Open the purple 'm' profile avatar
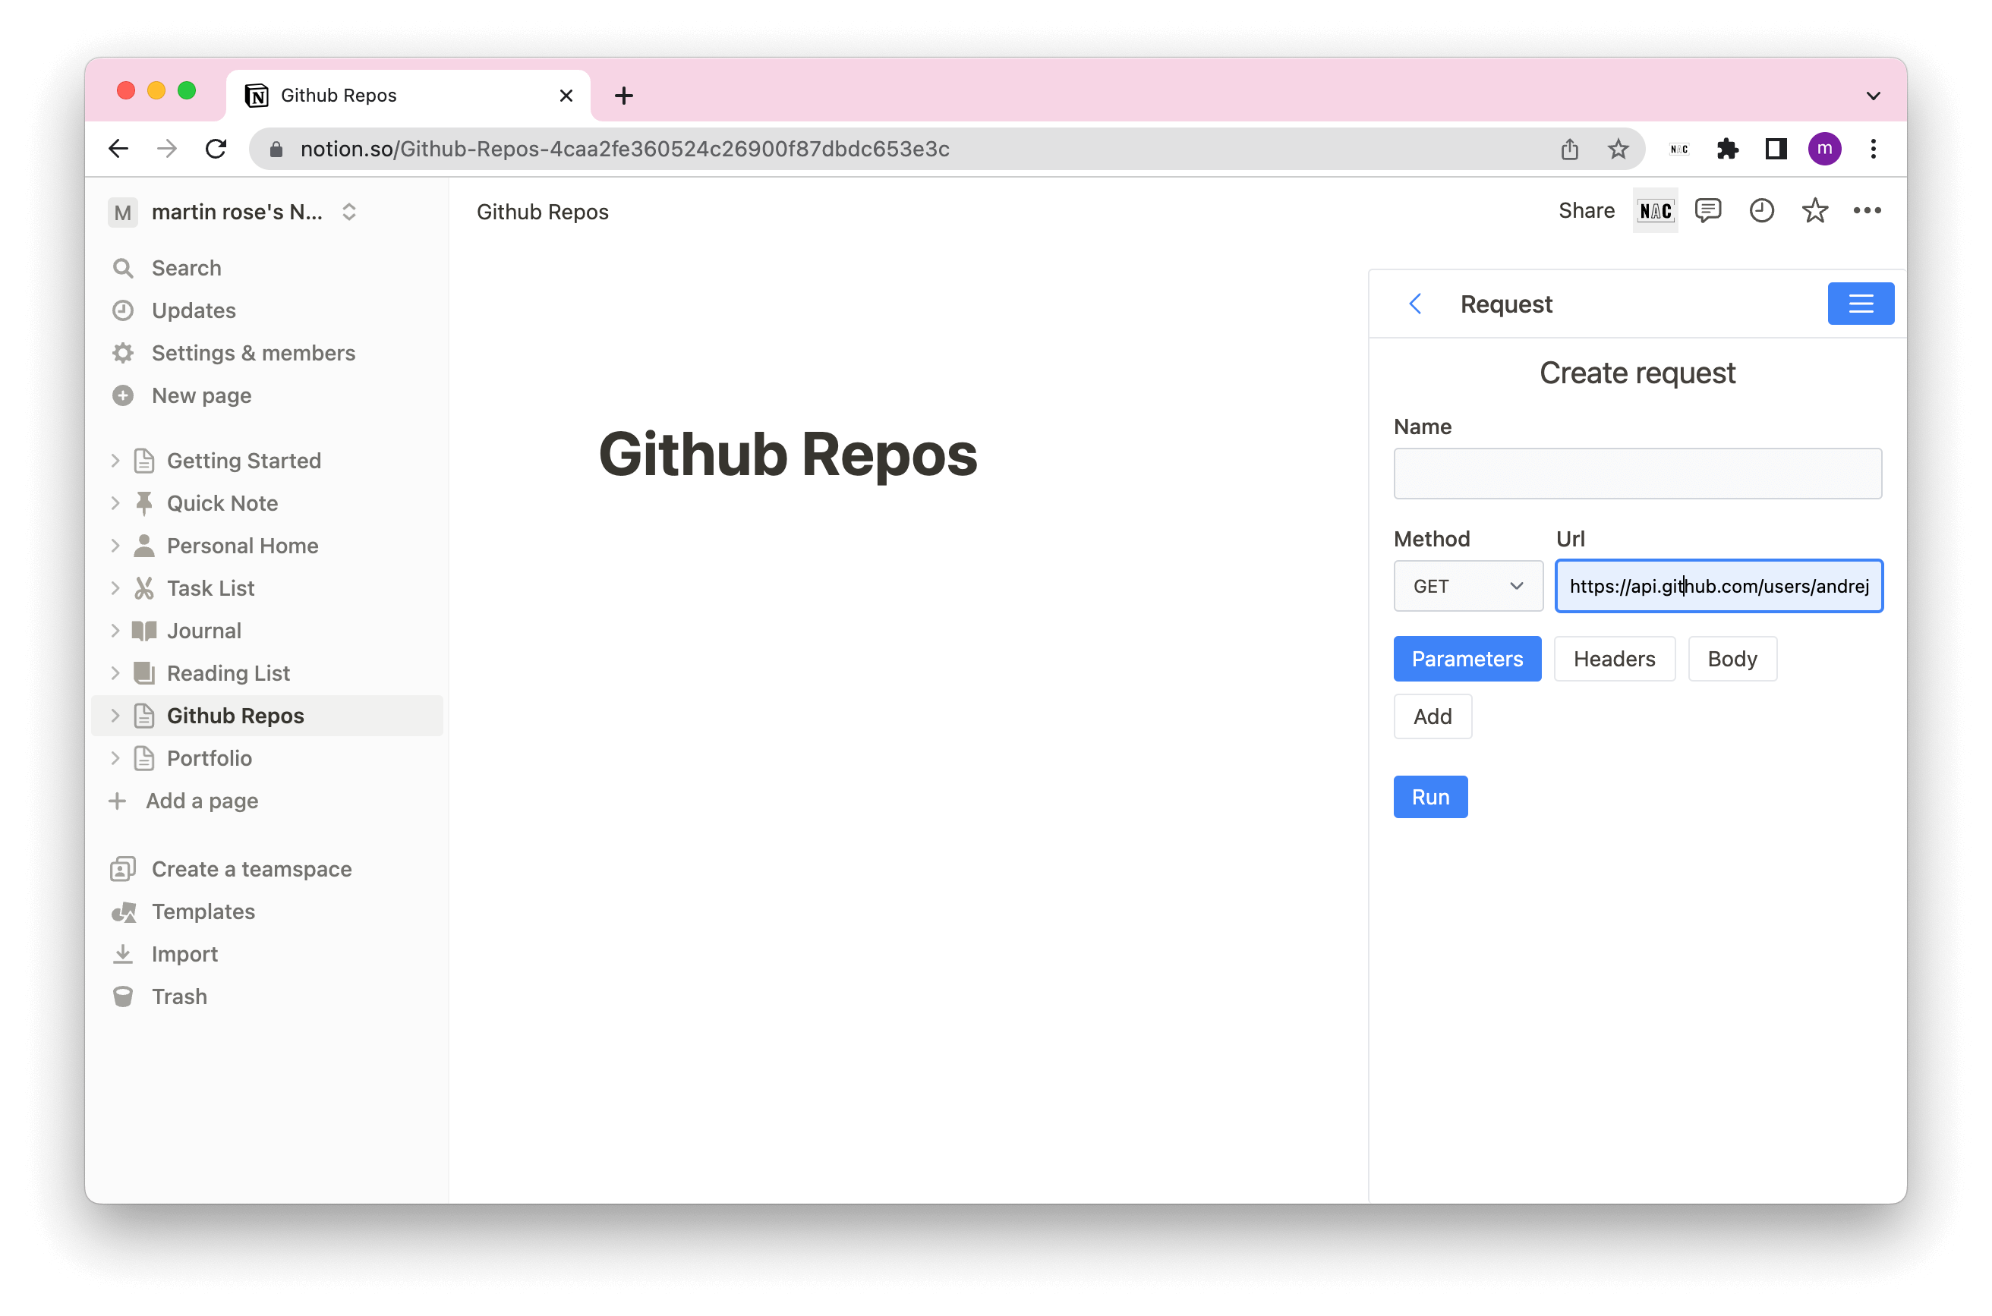1992x1316 pixels. coord(1824,149)
